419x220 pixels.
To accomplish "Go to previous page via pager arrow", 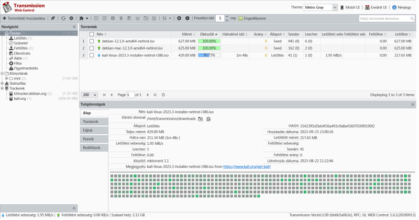I will tap(112, 95).
